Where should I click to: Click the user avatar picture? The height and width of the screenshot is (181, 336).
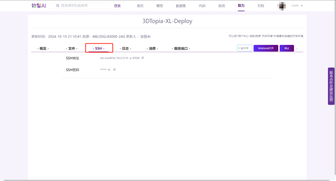pyautogui.click(x=281, y=6)
